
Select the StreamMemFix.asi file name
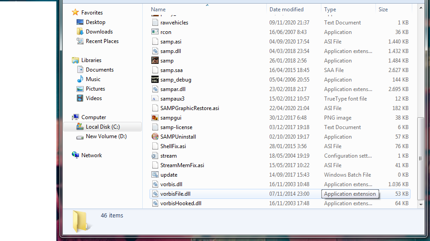coord(182,165)
